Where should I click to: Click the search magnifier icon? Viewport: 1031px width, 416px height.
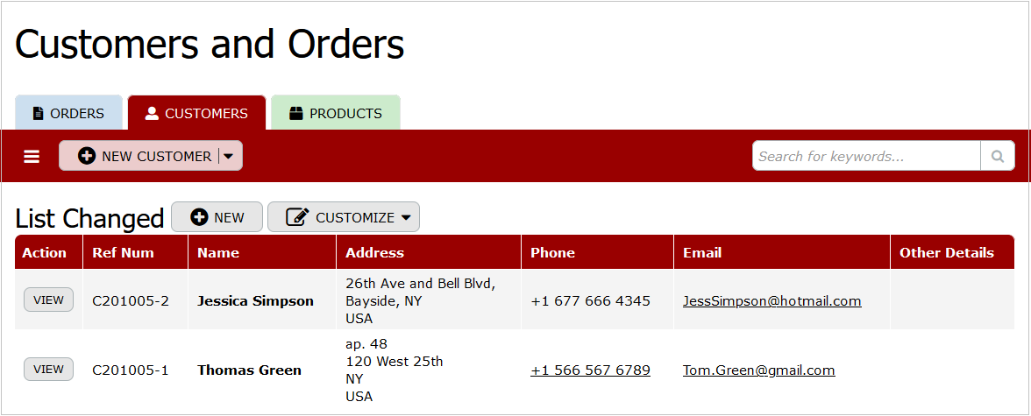coord(997,156)
